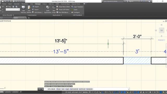Click the new drawing tab plus button
167x94 pixels.
[x=29, y=18]
